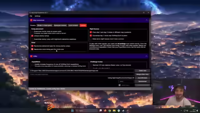This screenshot has height=113, width=200.
Task: Click 'Using NightreignRandomizerHelper.dll' text
Action: point(121,78)
